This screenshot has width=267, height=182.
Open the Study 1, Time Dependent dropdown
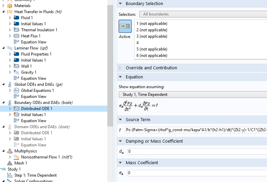point(193,95)
